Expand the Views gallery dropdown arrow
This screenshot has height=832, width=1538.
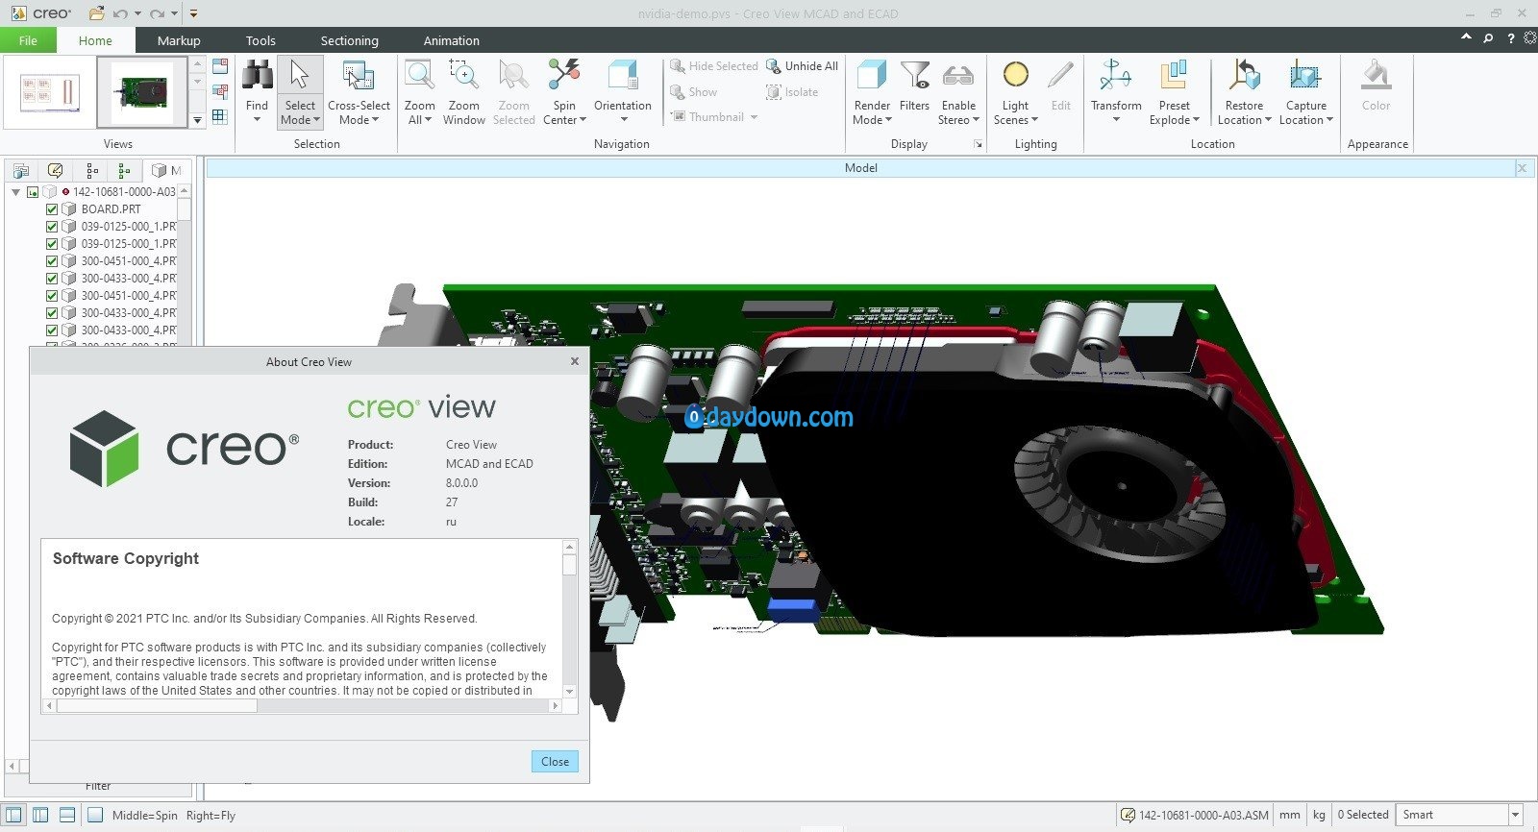tap(197, 120)
